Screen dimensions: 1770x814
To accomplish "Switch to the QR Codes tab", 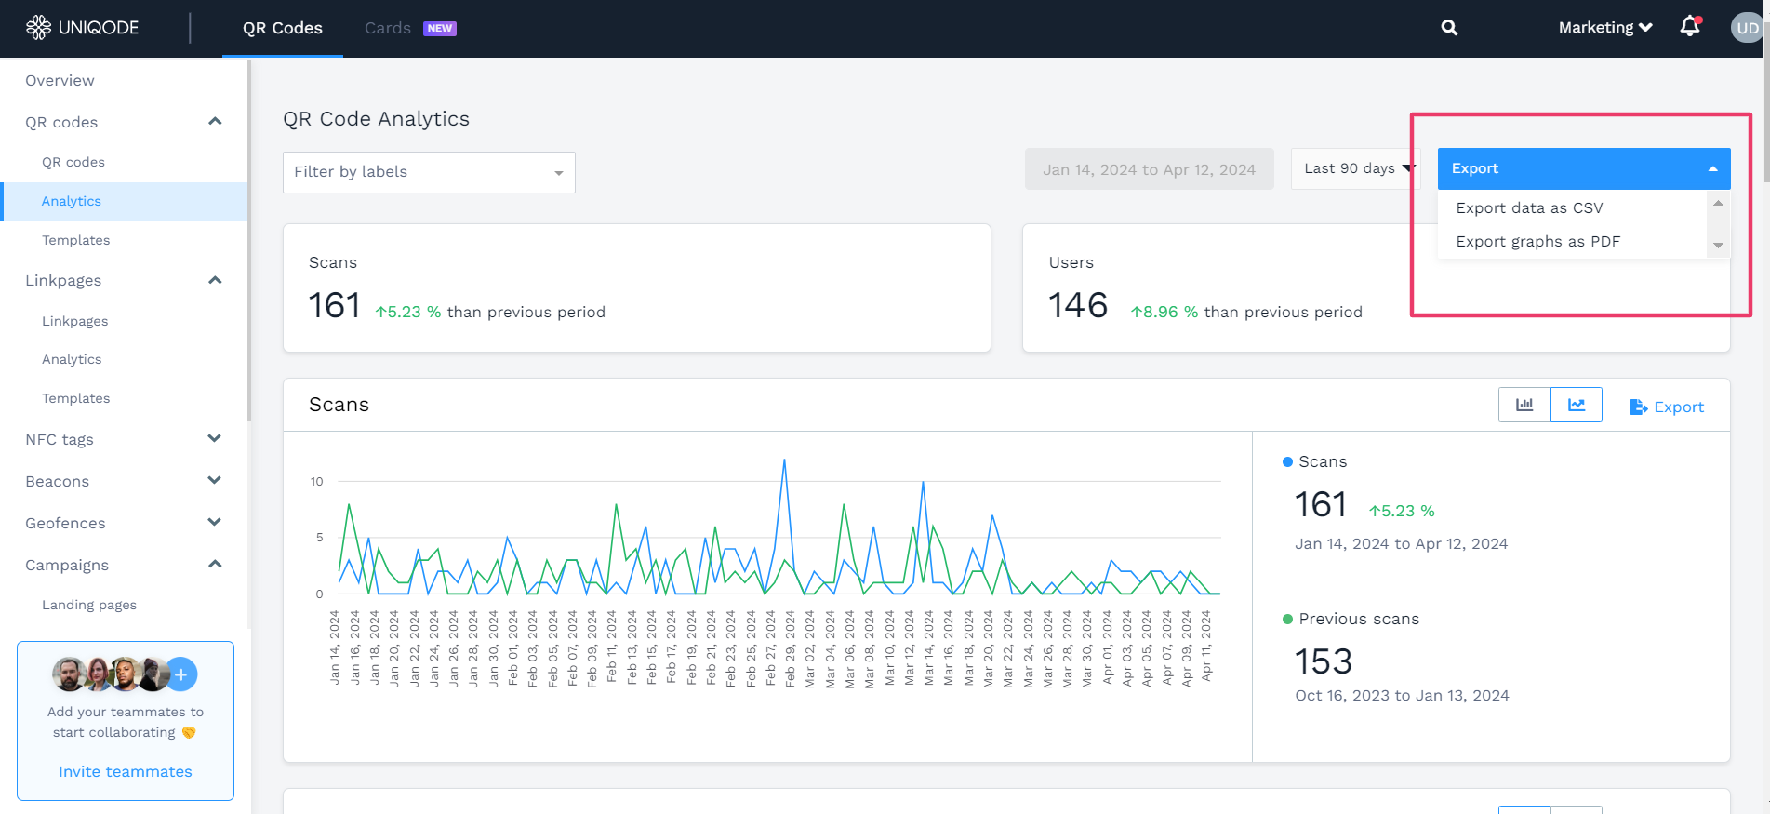I will click(x=283, y=28).
